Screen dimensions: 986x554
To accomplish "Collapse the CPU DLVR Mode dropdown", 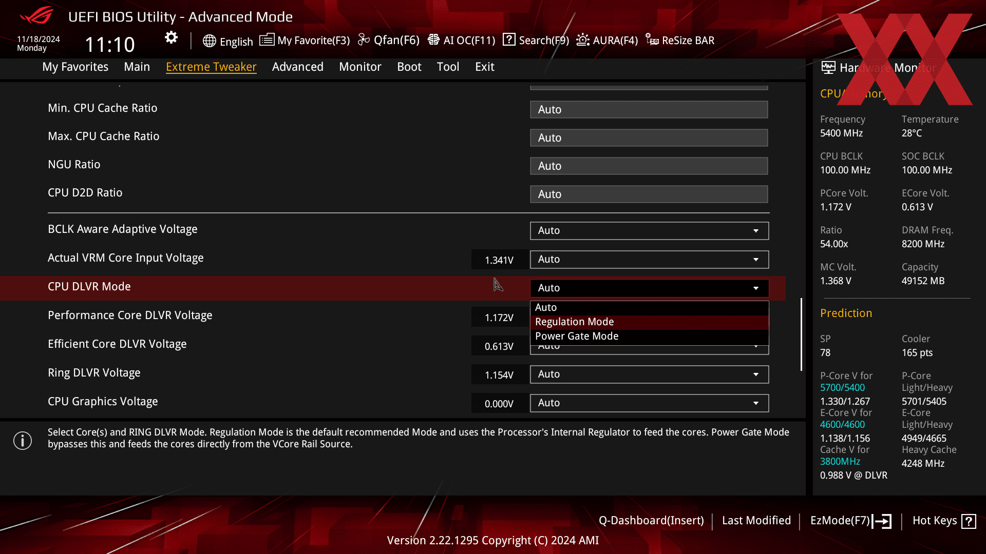I will click(x=649, y=288).
